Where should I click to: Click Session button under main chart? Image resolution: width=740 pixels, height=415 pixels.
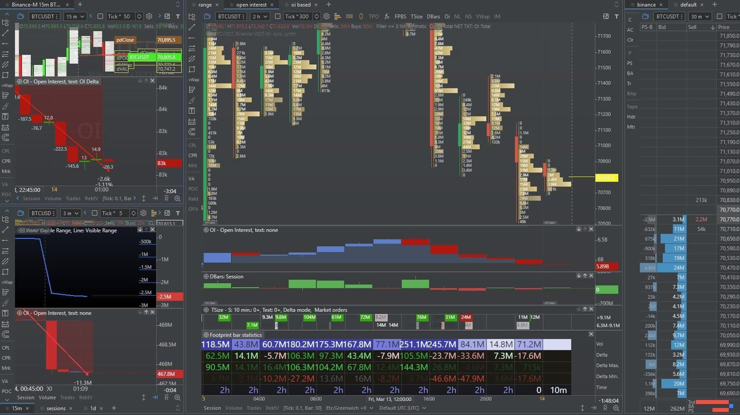[x=212, y=408]
